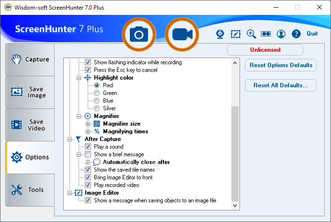Image resolution: width=331 pixels, height=222 pixels.
Task: Select the Red highlight color radio button
Action: 97,85
